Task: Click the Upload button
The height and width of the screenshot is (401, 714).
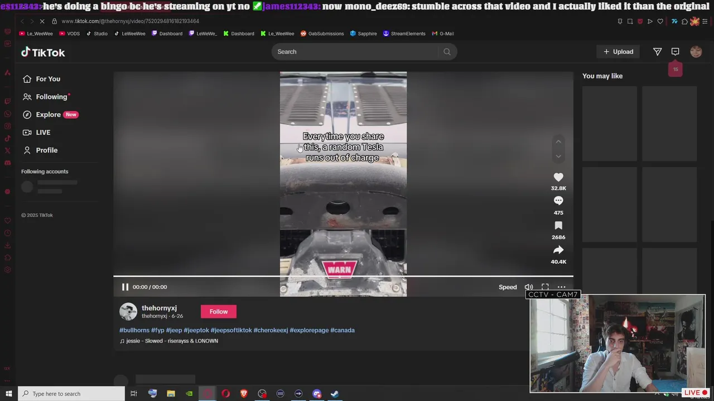Action: [618, 52]
